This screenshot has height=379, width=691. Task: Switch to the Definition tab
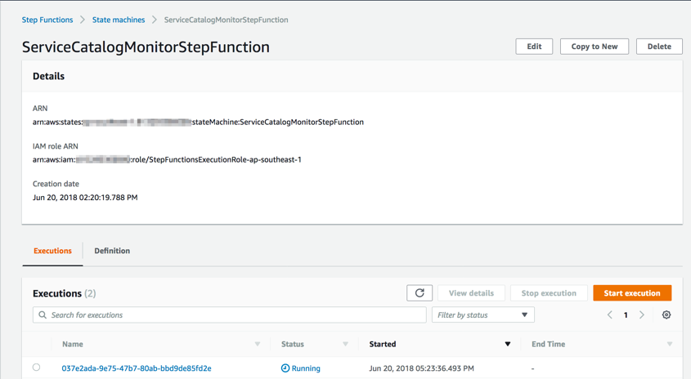point(112,251)
